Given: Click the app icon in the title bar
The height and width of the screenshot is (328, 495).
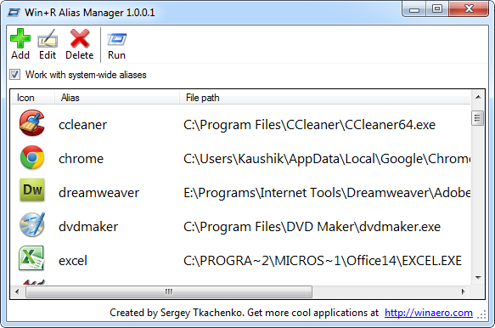Looking at the screenshot, I should click(14, 13).
